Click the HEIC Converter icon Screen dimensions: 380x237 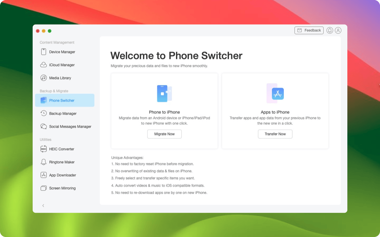pyautogui.click(x=44, y=149)
